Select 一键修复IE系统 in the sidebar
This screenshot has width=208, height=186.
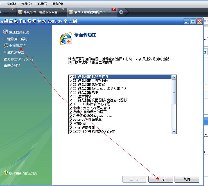[x=15, y=39]
